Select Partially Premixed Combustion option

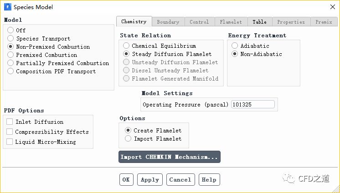click(x=10, y=63)
